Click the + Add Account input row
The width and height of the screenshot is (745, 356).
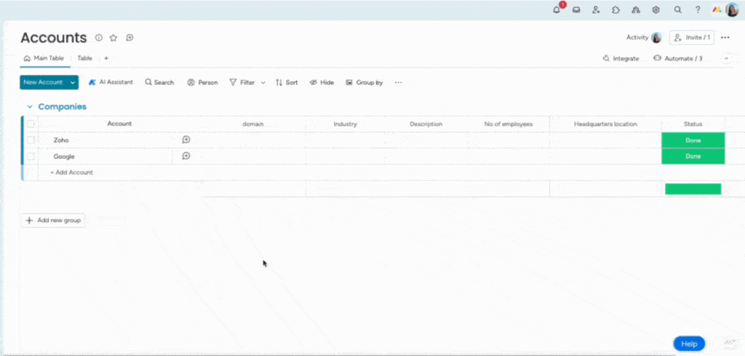71,172
